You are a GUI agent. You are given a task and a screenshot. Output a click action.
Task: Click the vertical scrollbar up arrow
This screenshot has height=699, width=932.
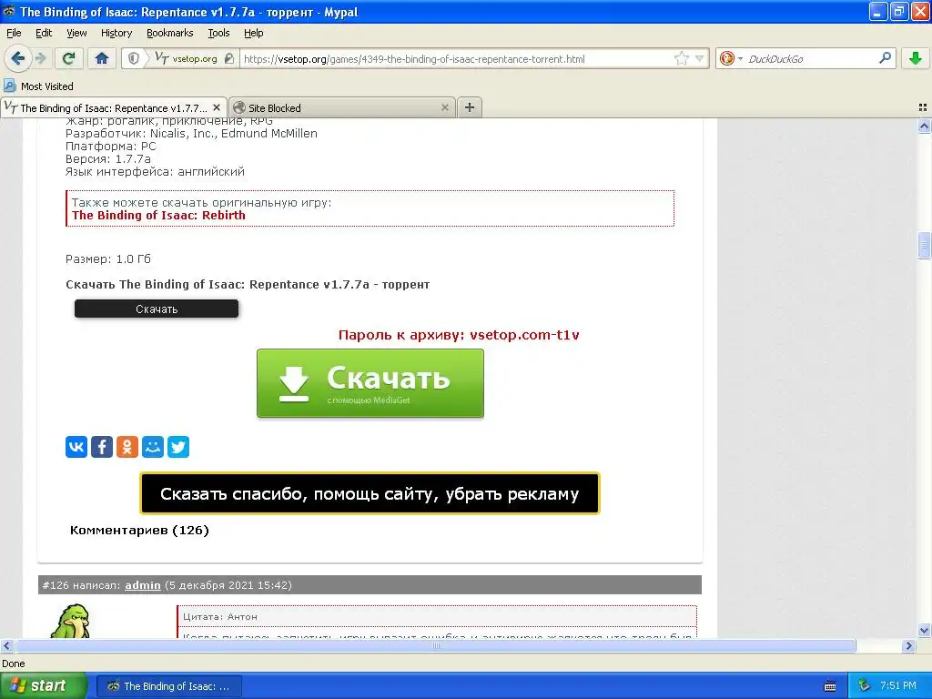coord(924,126)
